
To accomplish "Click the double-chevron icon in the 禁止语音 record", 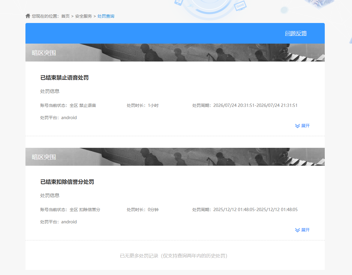I will point(298,126).
